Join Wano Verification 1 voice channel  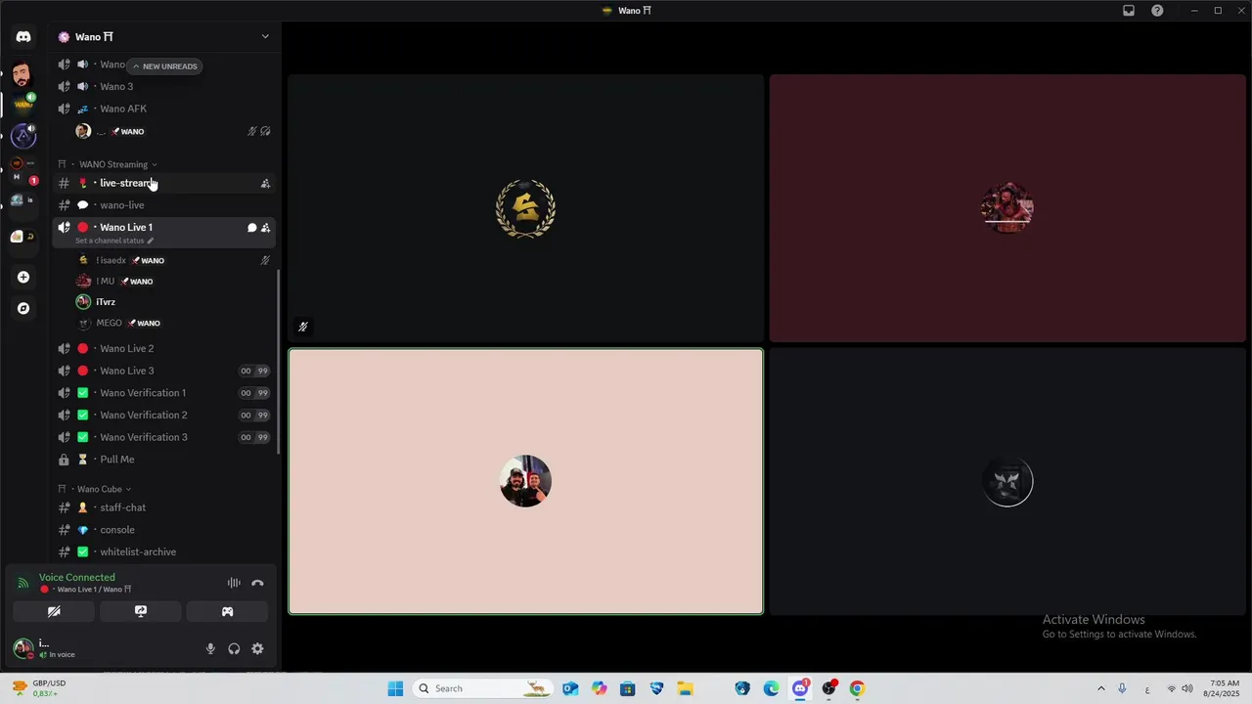click(163, 393)
